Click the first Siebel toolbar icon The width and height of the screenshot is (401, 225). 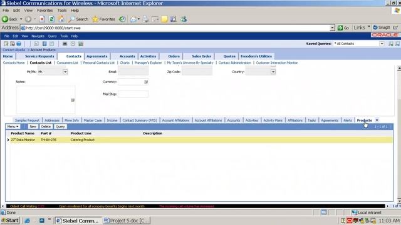(6, 44)
